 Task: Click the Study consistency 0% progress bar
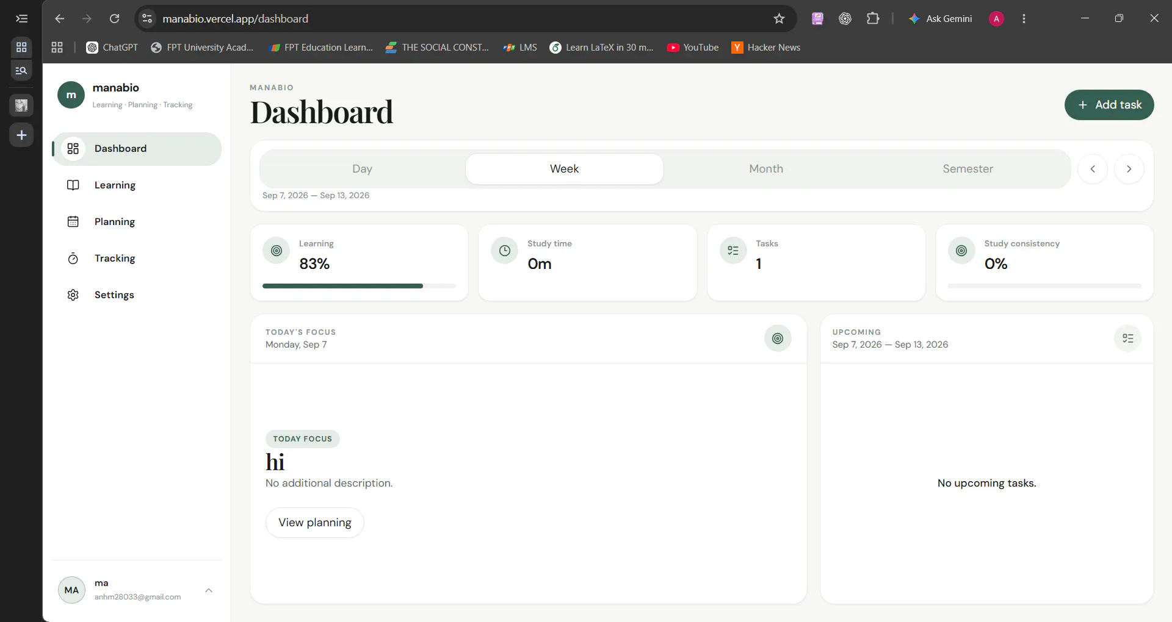click(x=1044, y=286)
